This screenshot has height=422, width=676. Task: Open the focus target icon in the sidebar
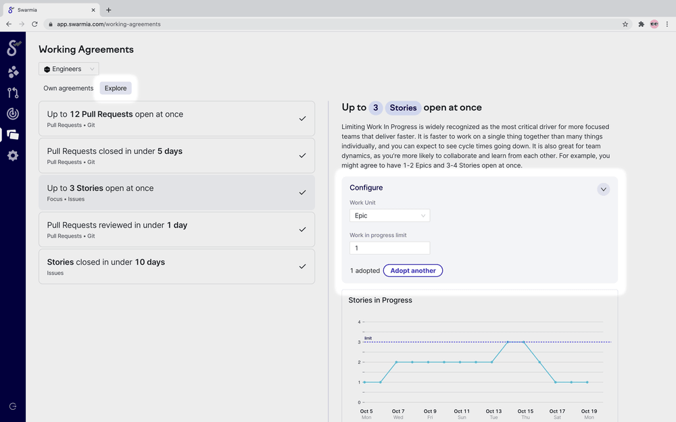click(x=11, y=113)
